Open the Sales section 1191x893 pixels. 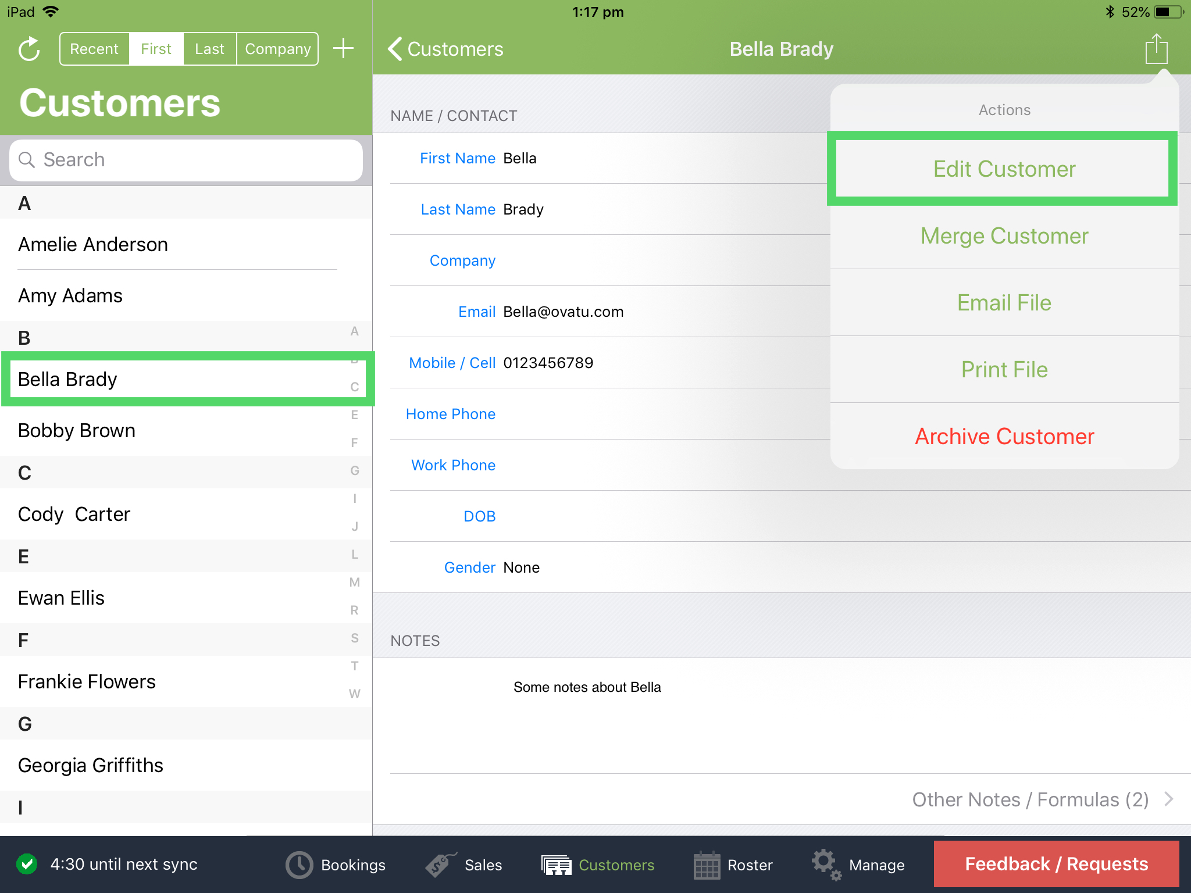[x=465, y=865]
